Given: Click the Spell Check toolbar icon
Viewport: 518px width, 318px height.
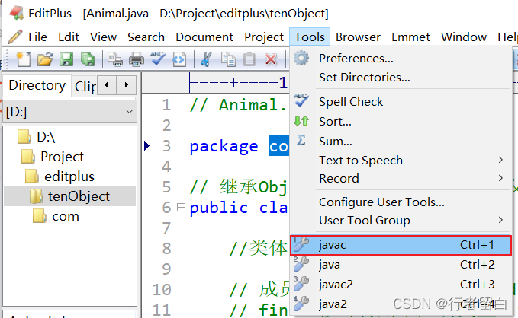Looking at the screenshot, I should coord(158,59).
